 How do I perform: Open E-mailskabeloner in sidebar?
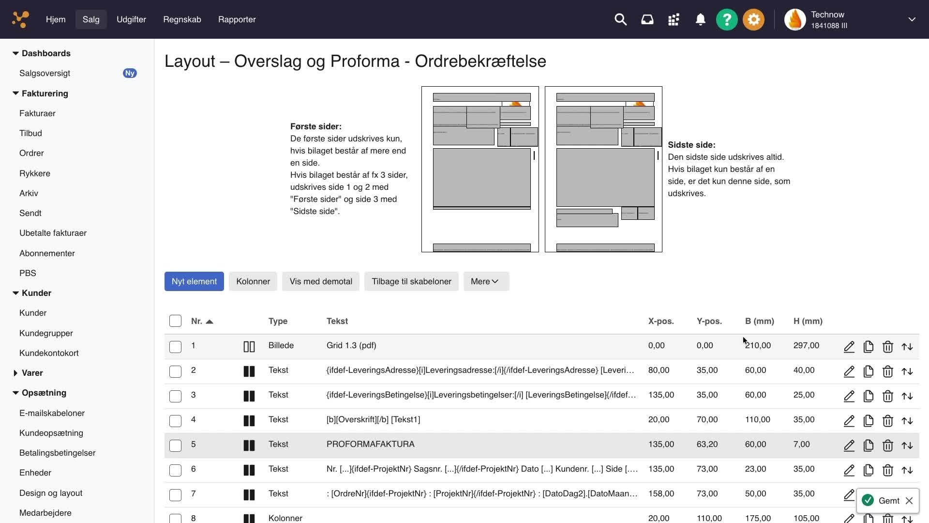(x=52, y=413)
